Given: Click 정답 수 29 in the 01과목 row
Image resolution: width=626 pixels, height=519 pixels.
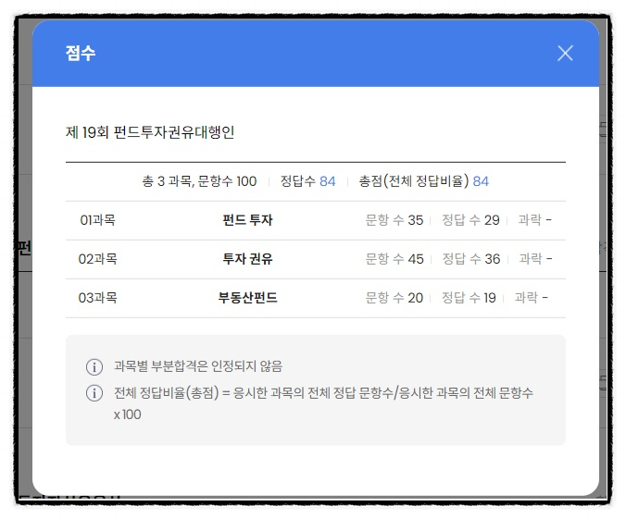Looking at the screenshot, I should click(470, 220).
